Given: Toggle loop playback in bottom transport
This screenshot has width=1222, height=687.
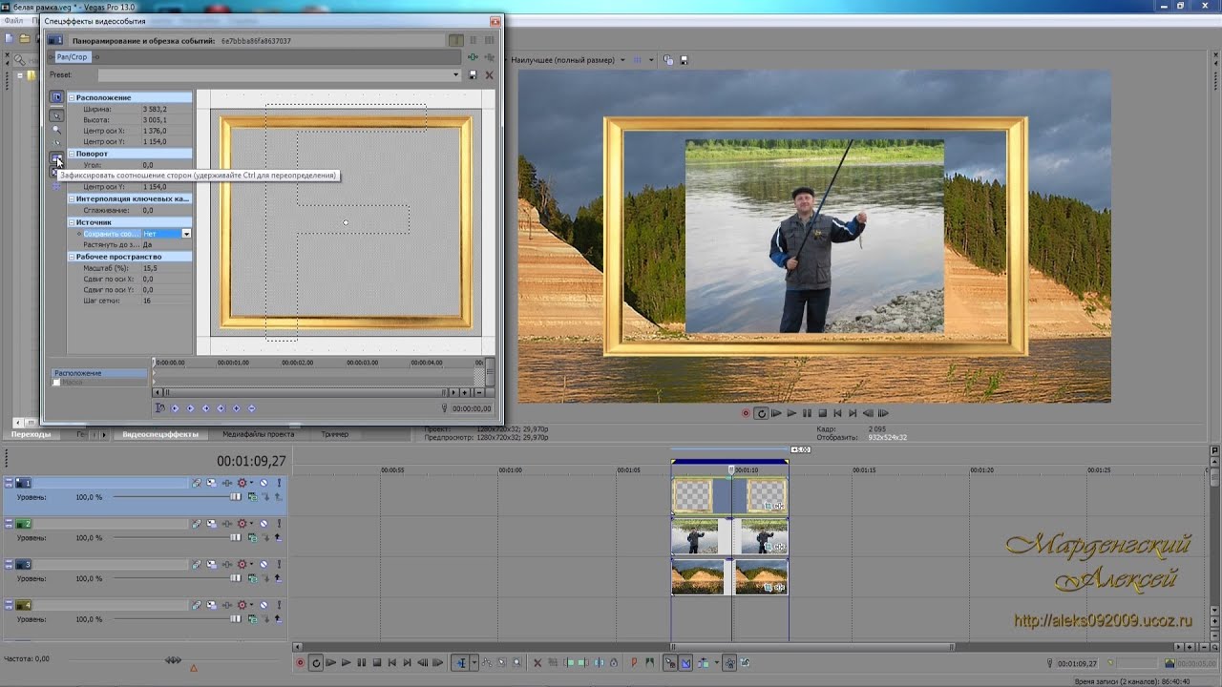Looking at the screenshot, I should click(315, 663).
